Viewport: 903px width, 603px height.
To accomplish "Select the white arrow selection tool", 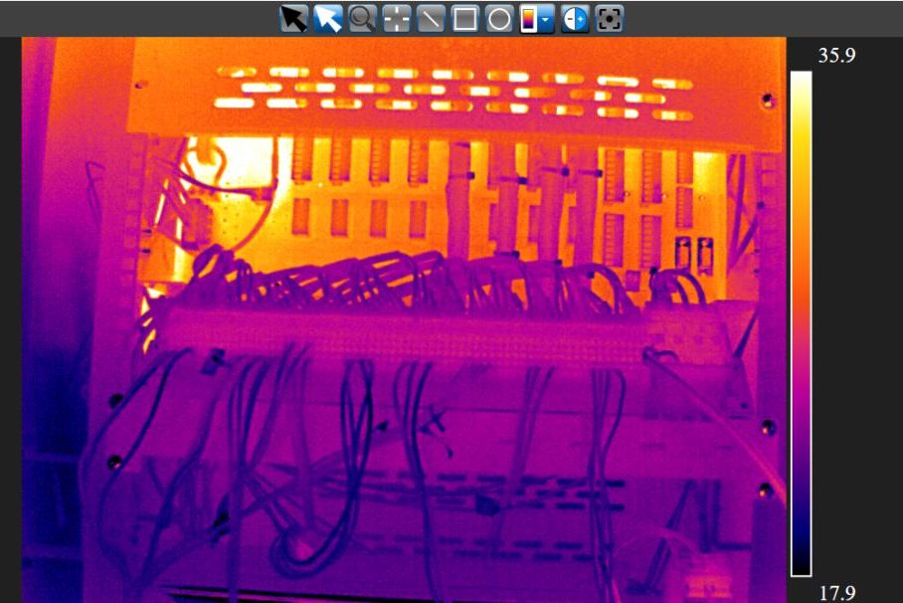I will point(327,19).
